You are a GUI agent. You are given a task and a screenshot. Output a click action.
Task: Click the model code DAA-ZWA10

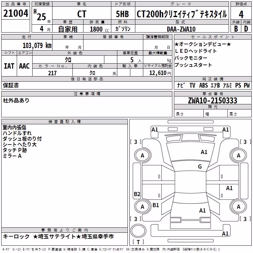[181, 29]
